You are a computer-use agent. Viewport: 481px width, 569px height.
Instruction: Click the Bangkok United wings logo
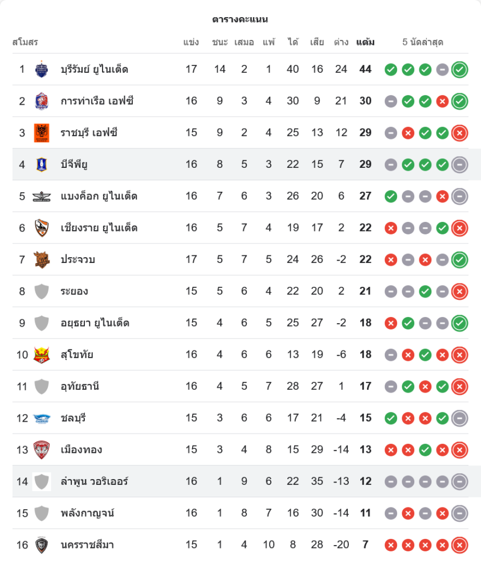click(x=42, y=196)
